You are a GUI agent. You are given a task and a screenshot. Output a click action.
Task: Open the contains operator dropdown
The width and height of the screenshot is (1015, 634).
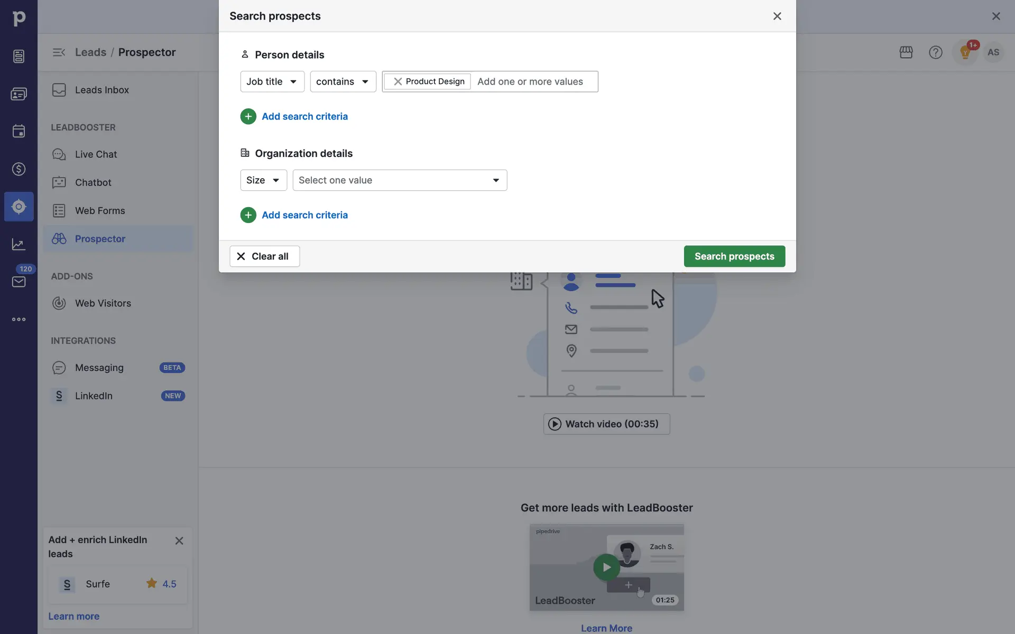(x=343, y=81)
